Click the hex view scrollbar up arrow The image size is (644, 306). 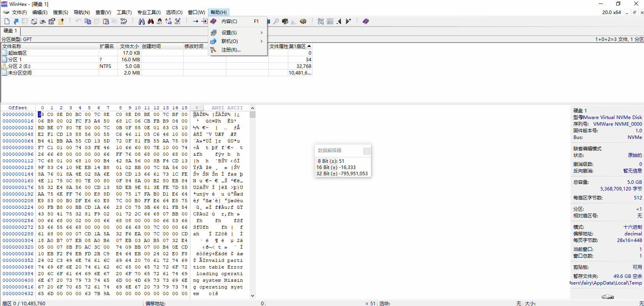252,108
